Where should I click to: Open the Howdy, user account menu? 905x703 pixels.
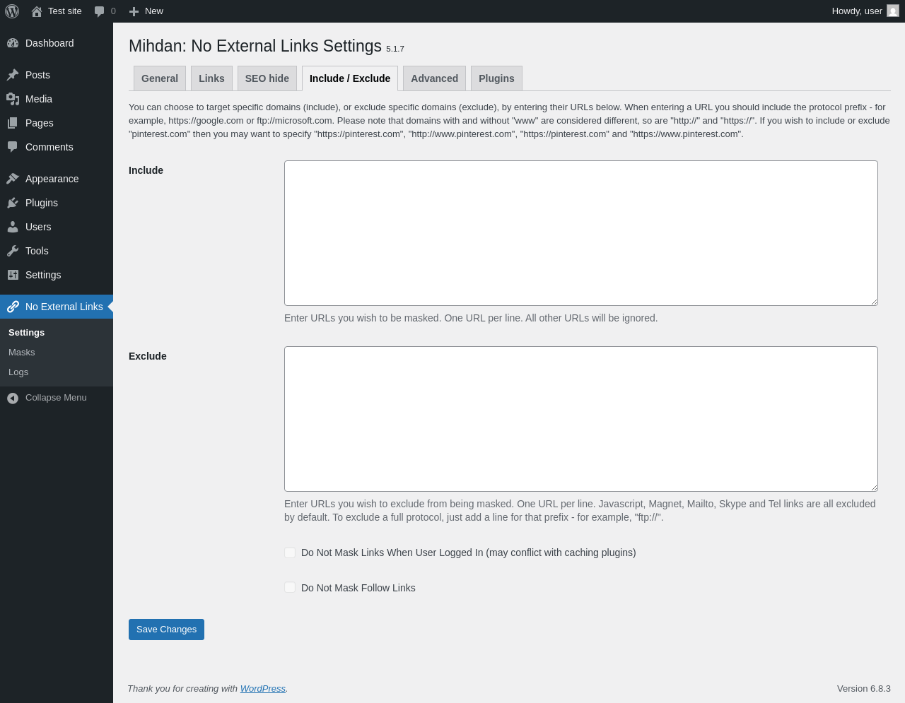click(x=865, y=11)
